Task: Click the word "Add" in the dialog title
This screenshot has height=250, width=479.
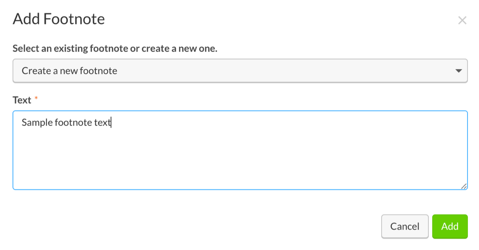Action: click(26, 19)
